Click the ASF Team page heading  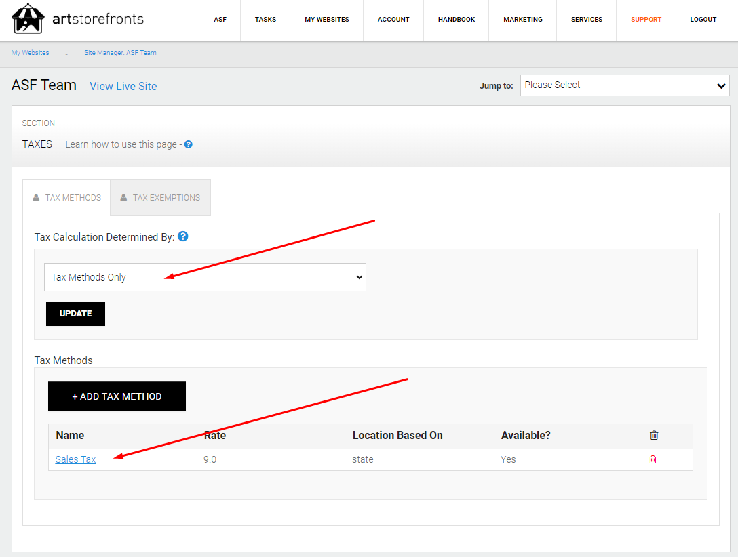[44, 85]
